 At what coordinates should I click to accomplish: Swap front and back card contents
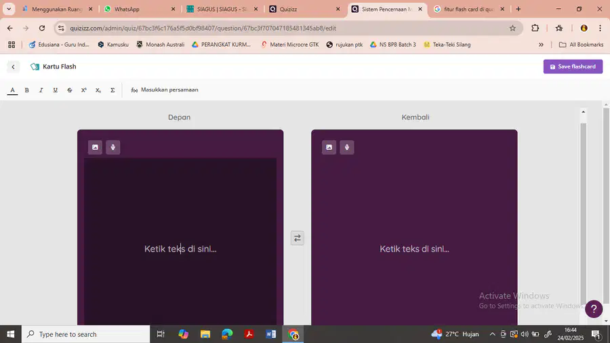coord(298,238)
